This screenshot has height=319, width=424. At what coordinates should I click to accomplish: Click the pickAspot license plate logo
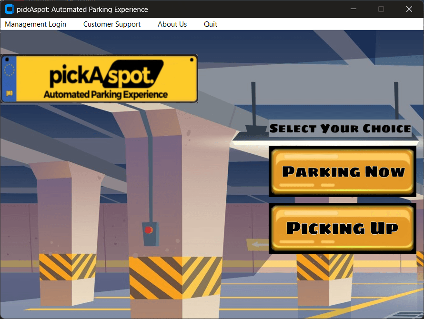[100, 78]
